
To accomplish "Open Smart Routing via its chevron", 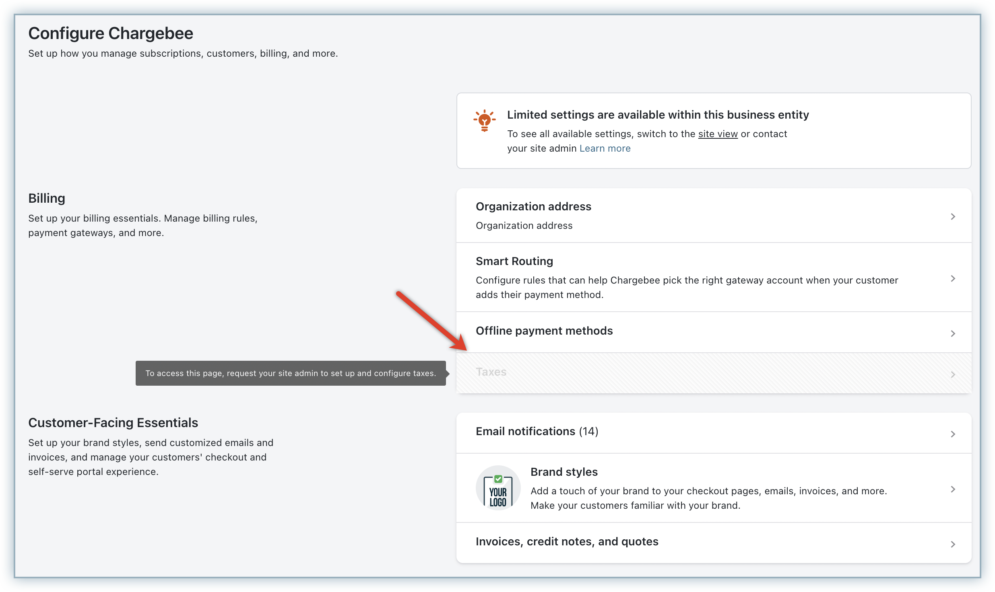I will [x=952, y=278].
